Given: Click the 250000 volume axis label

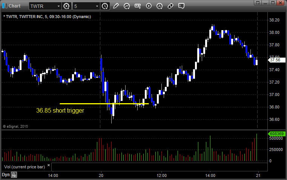Looking at the screenshot, I should point(276,149).
